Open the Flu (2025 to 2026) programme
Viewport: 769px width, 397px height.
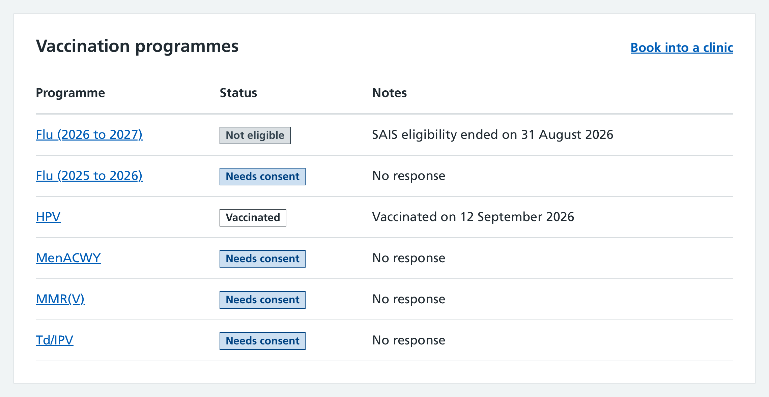(x=89, y=176)
